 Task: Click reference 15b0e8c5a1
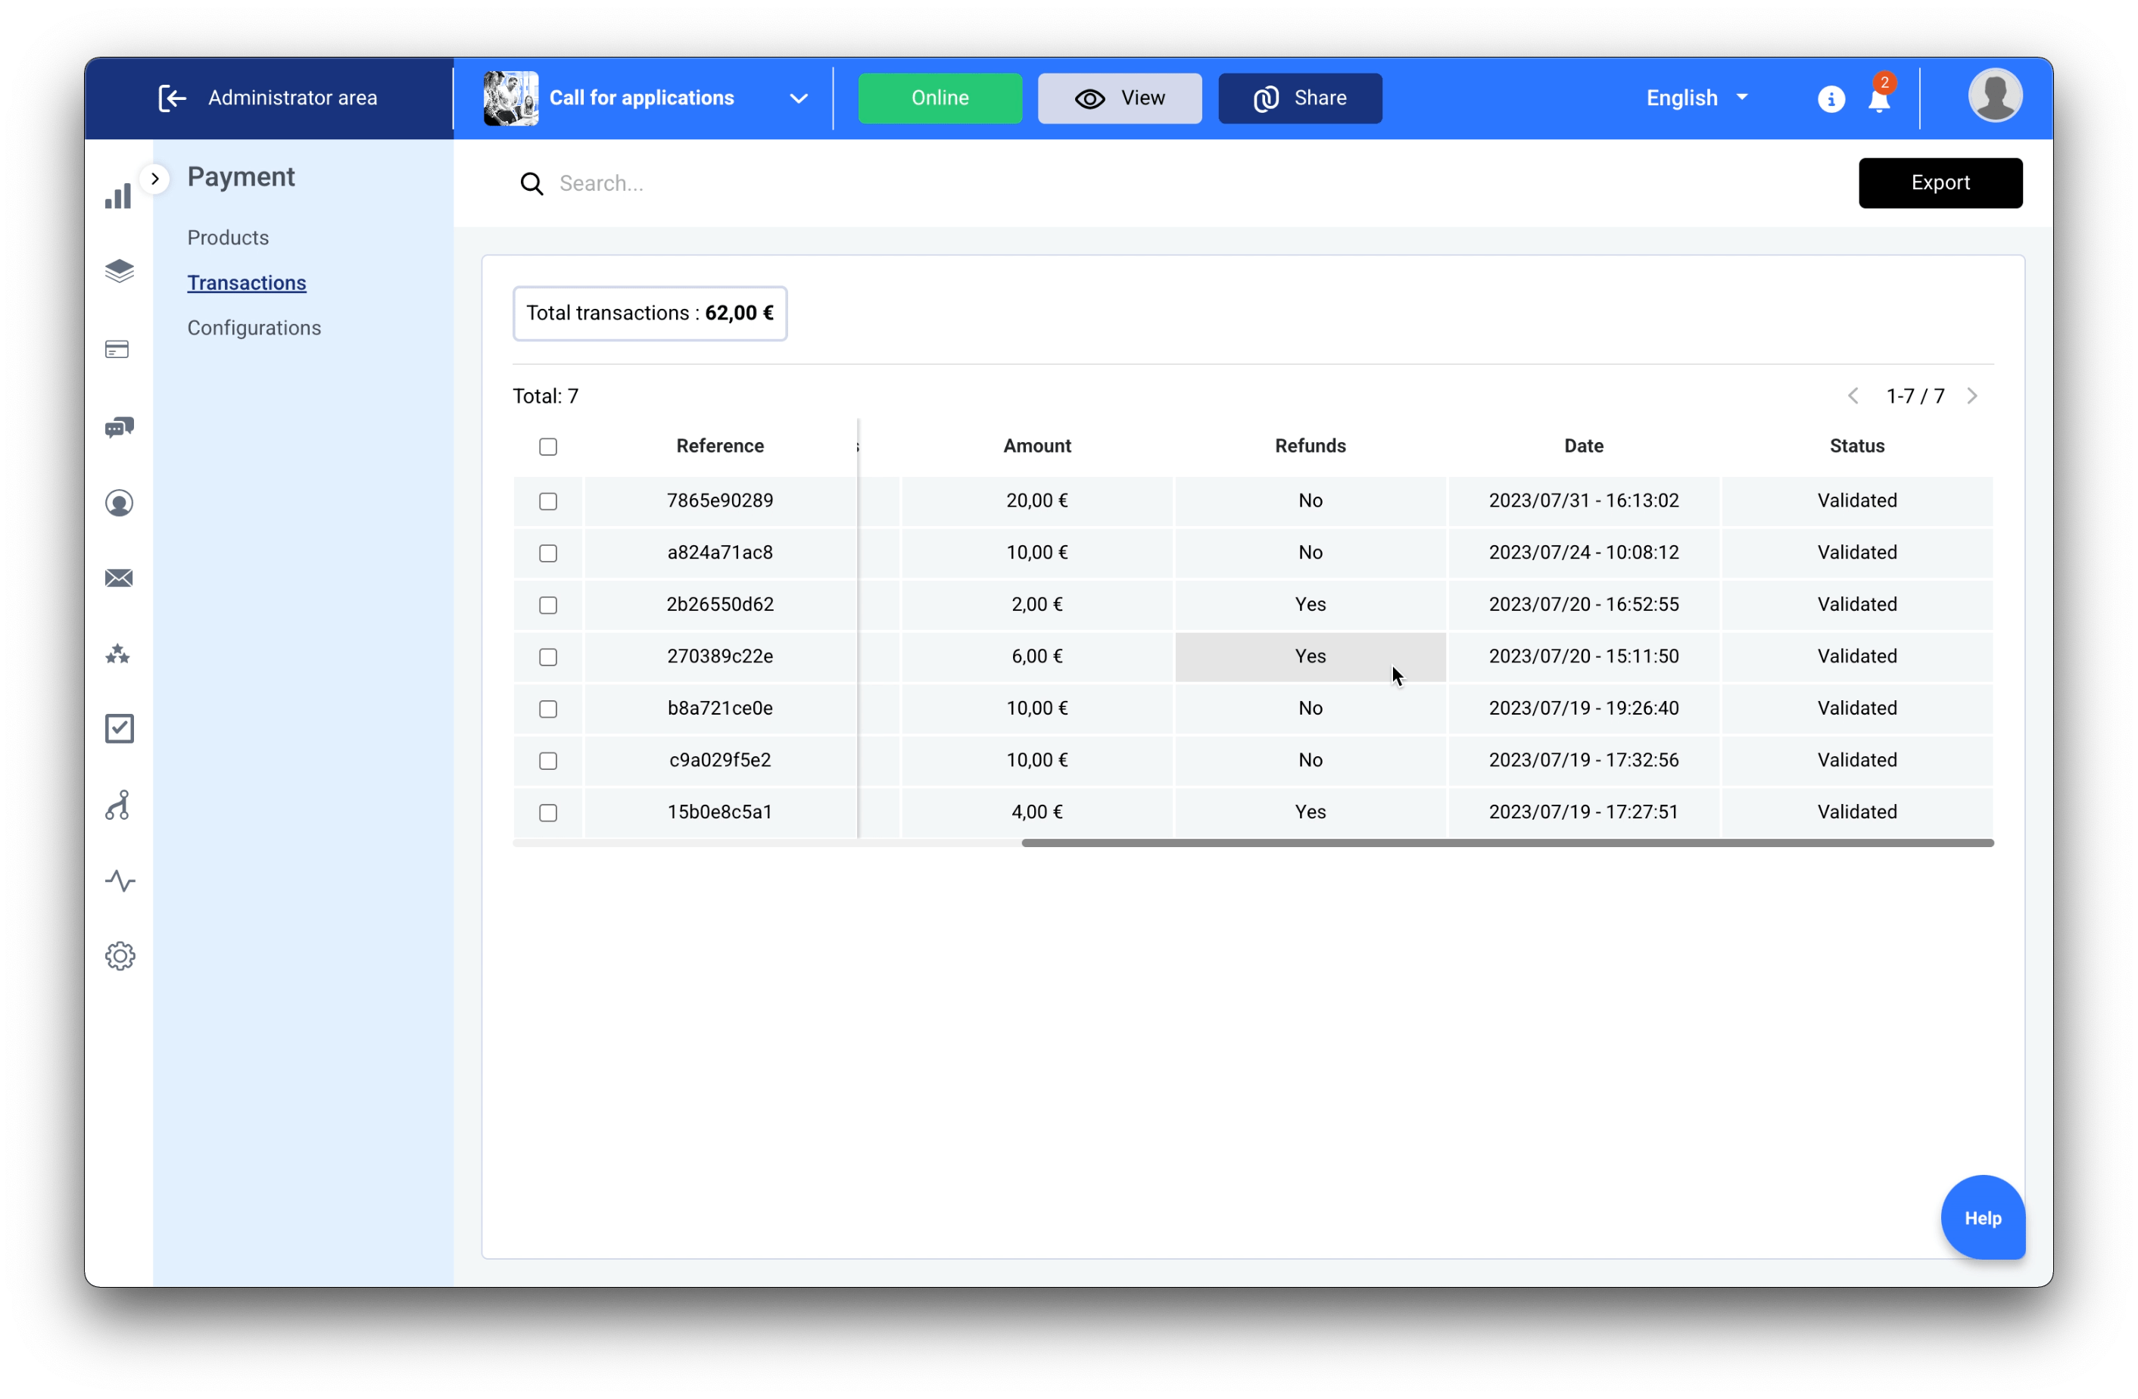pos(719,812)
